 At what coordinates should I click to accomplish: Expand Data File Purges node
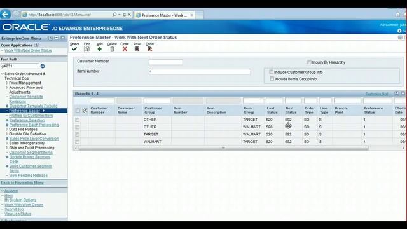(7, 129)
